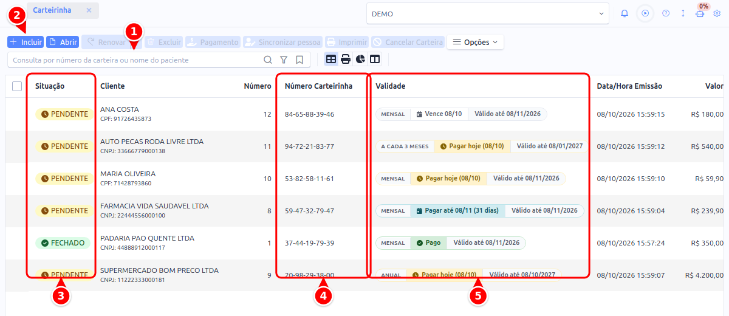Click the green Pago tag
729x316 pixels.
coord(428,243)
